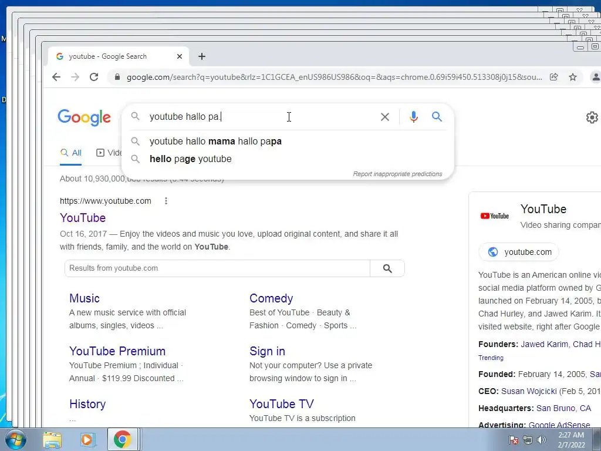Screen dimensions: 601x451
Task: Click the browser forward arrow
Action: pyautogui.click(x=75, y=77)
